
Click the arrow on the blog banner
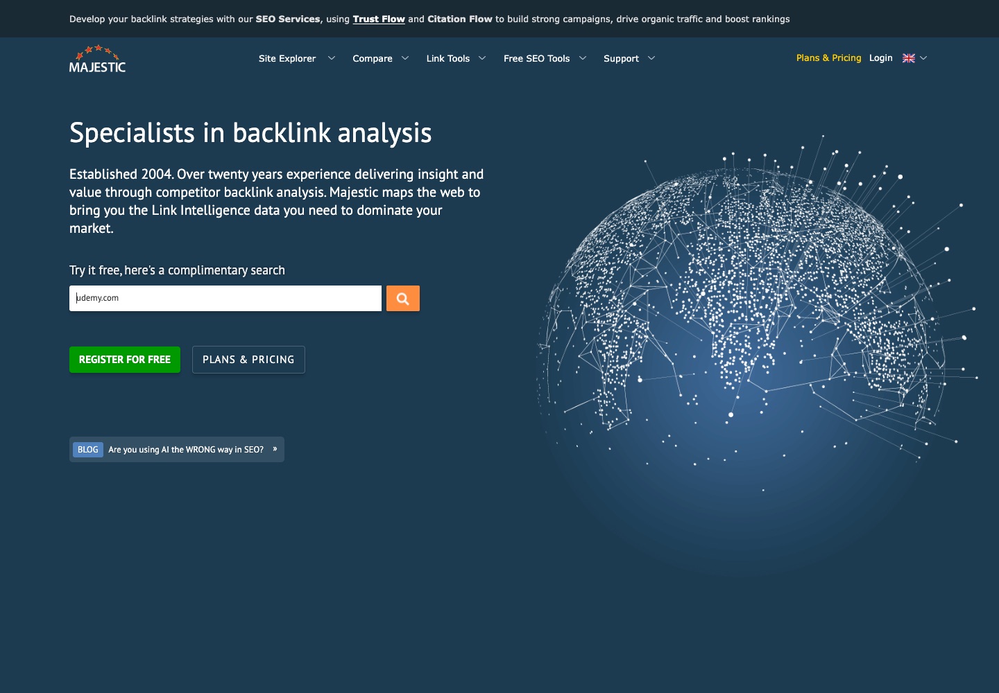(x=275, y=449)
